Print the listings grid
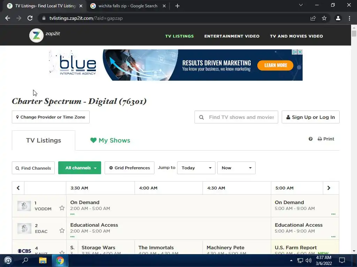This screenshot has width=357, height=267. (x=326, y=139)
